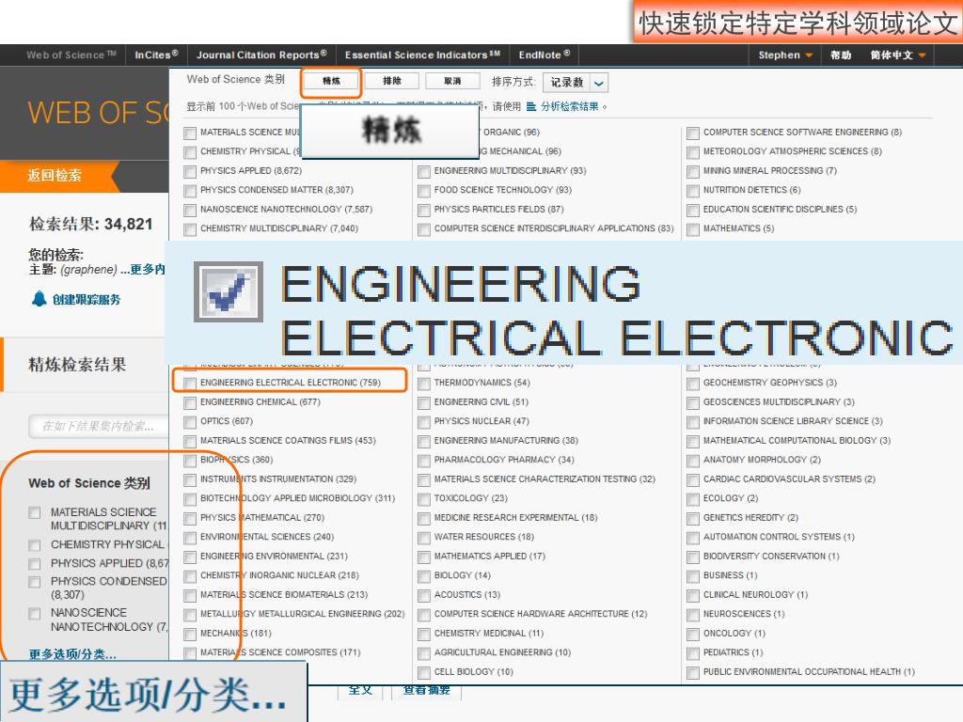963x722 pixels.
Task: Check METEOROLOGY ATMOSPHERIC SCIENCES (8) checkbox
Action: [693, 152]
